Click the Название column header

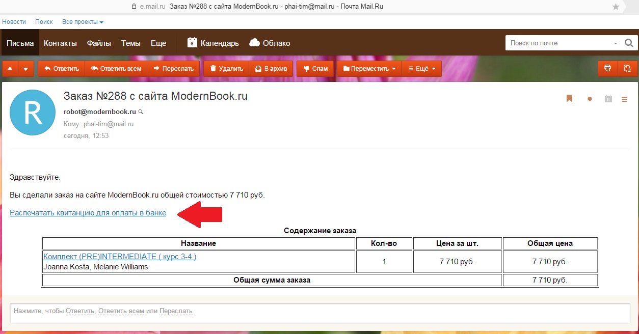pos(199,243)
